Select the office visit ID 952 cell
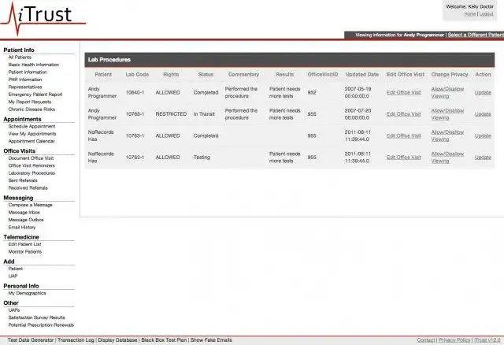This screenshot has height=345, width=504. pos(312,92)
